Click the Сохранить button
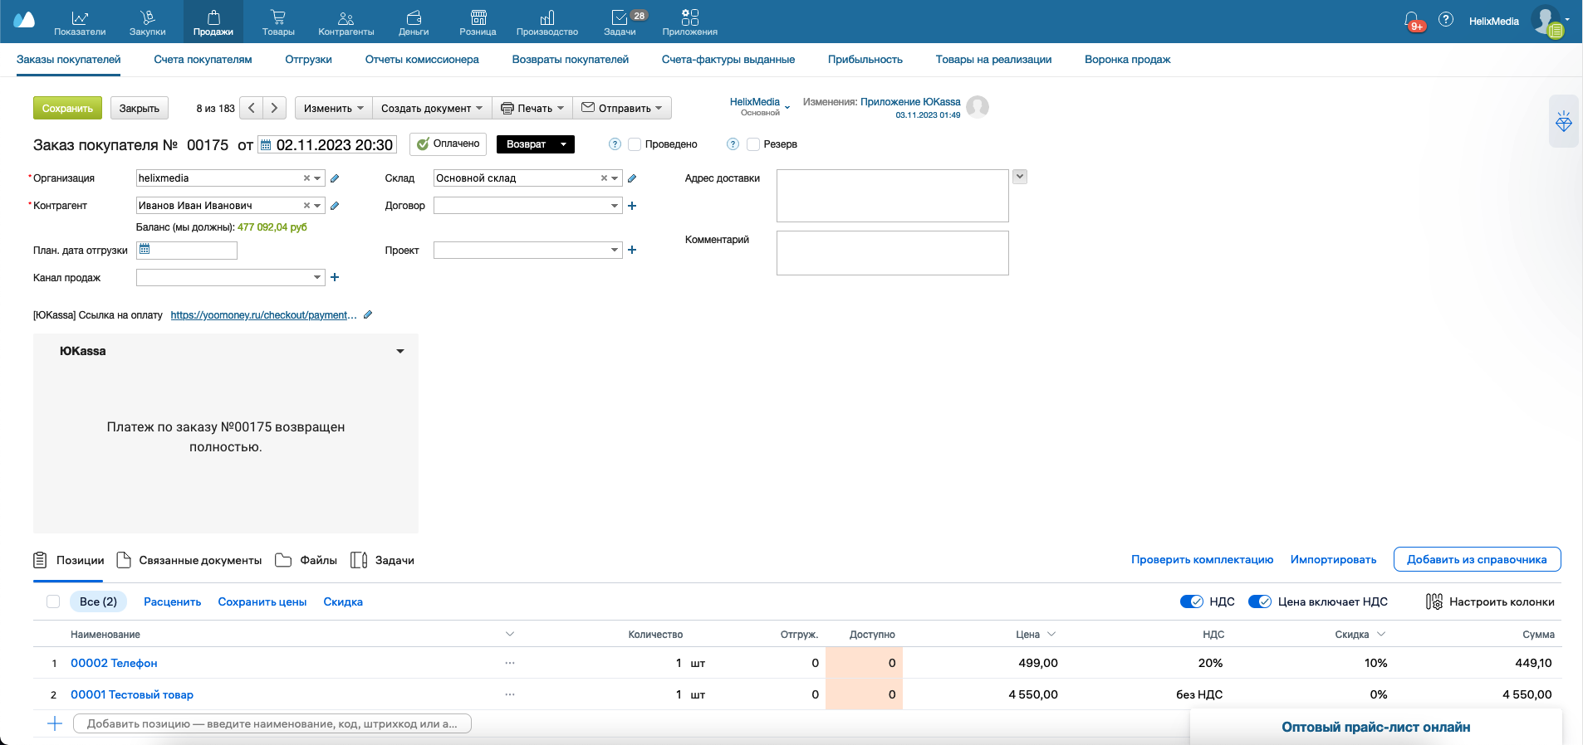1583x745 pixels. (67, 108)
